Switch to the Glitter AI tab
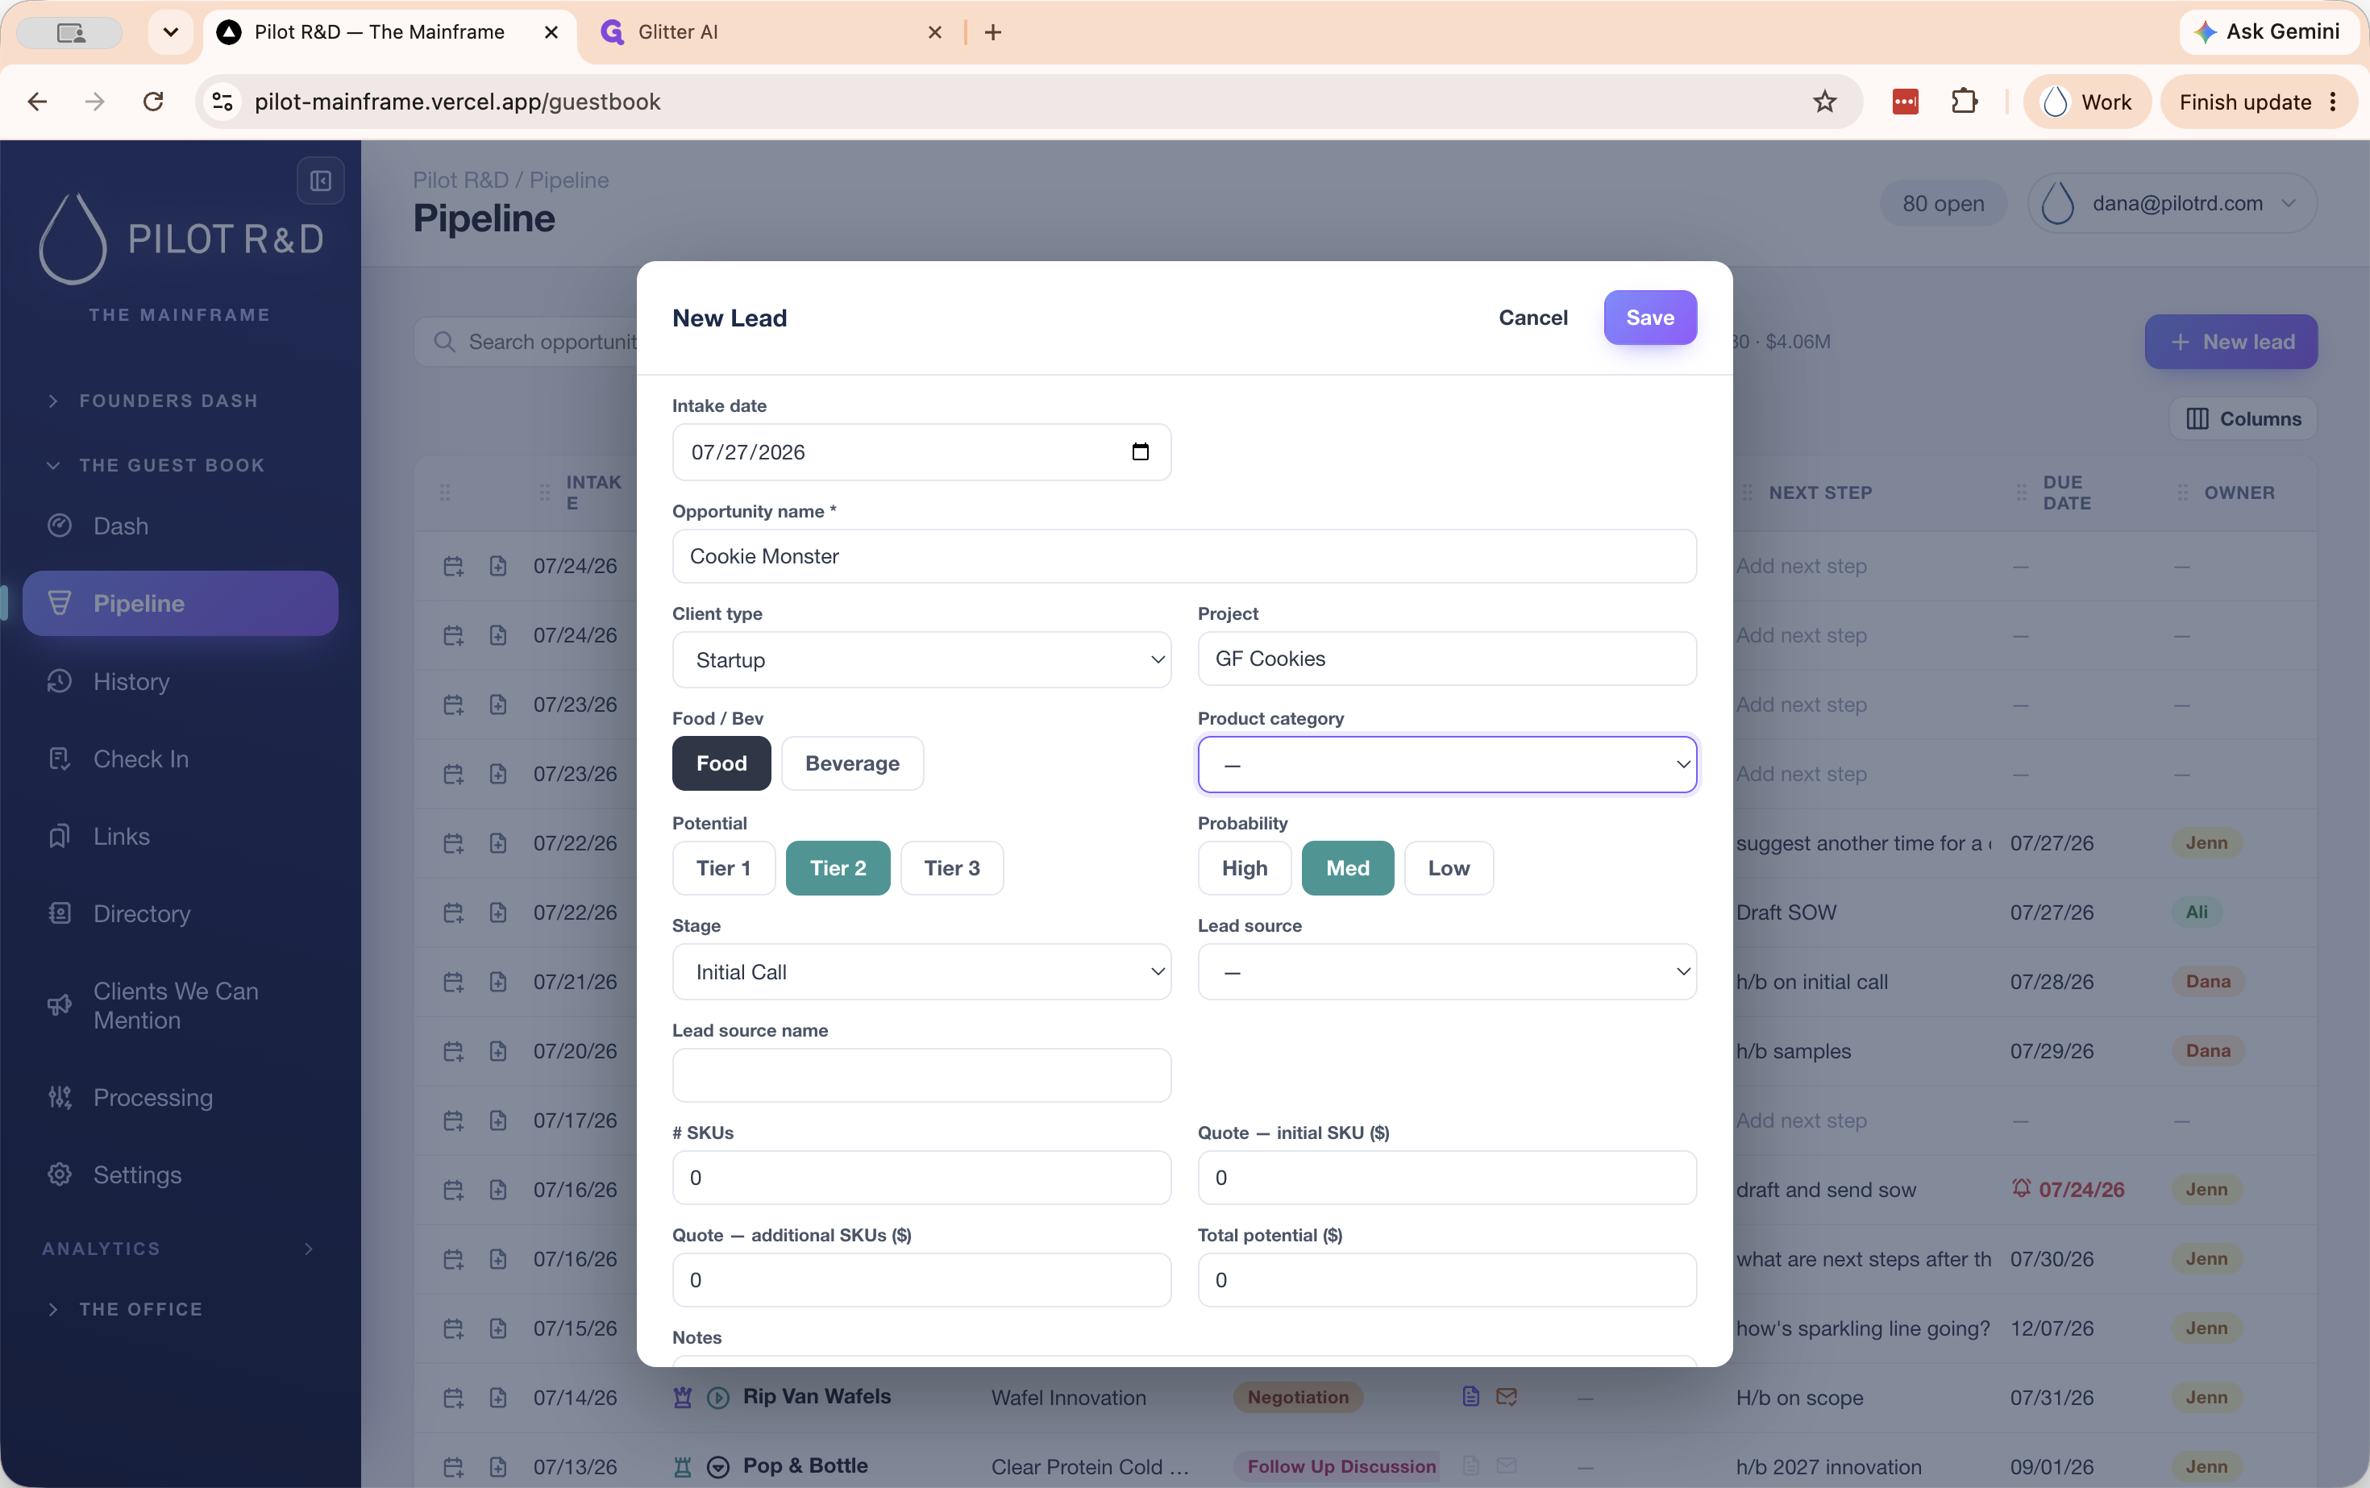 767,32
